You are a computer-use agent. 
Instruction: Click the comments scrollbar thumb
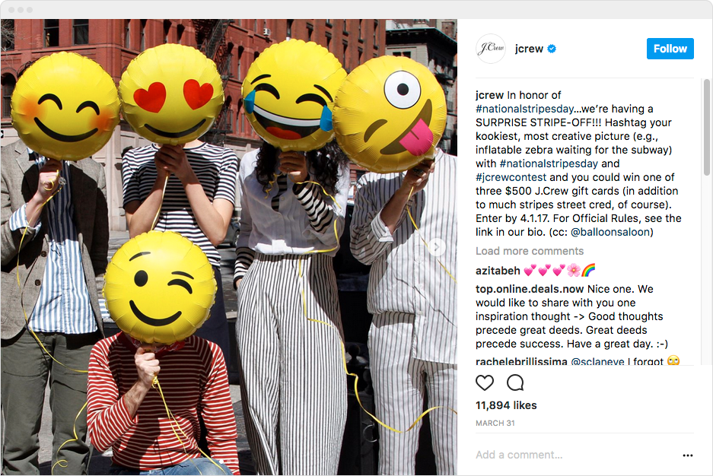pyautogui.click(x=706, y=127)
